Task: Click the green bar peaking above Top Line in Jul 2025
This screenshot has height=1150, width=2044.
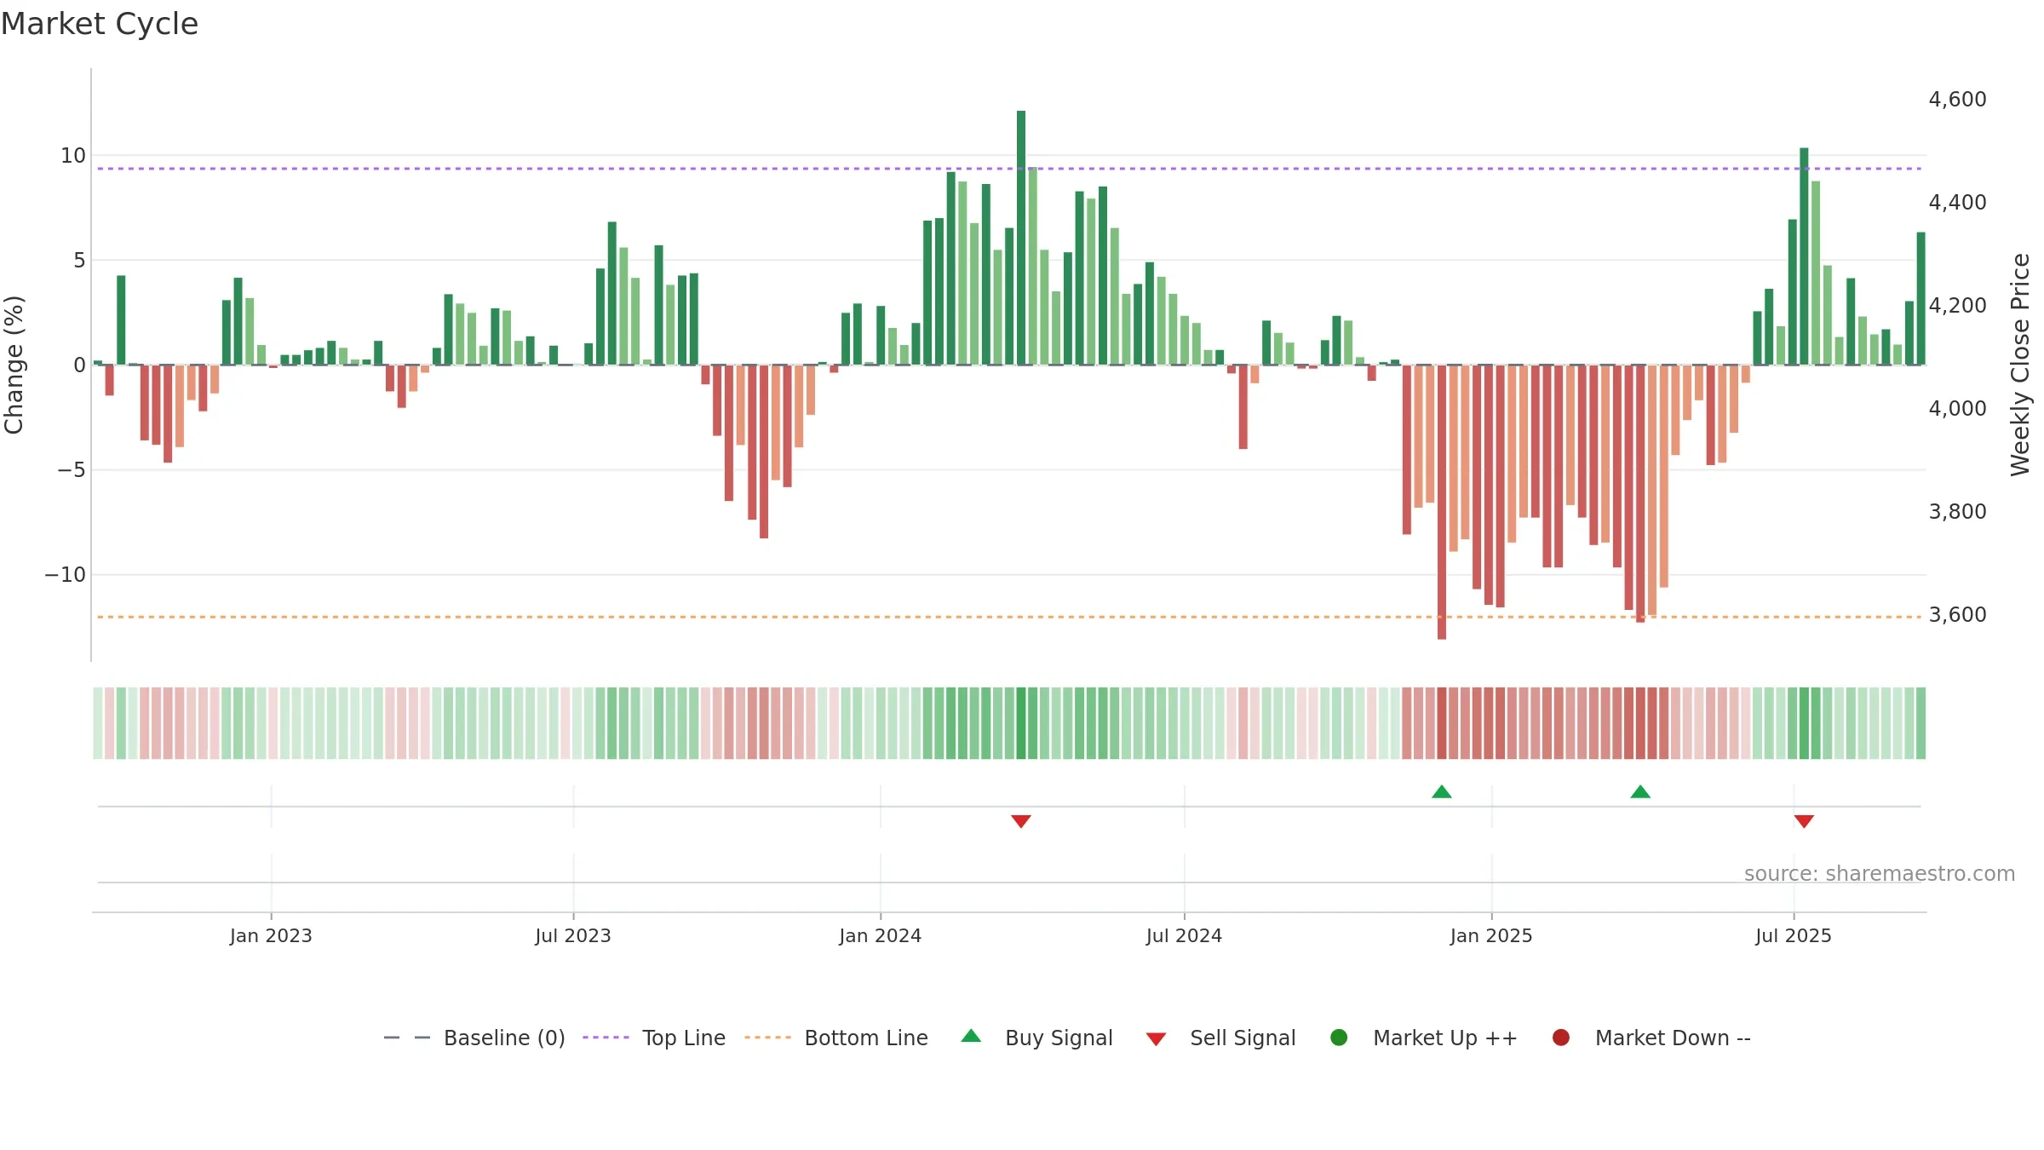Action: pyautogui.click(x=1804, y=256)
